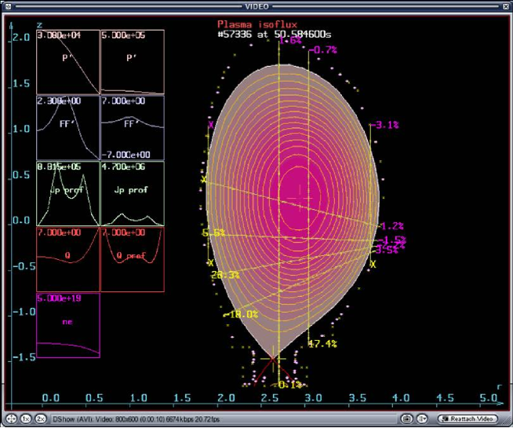Image resolution: width=513 pixels, height=428 pixels.
Task: Click the right Jp prof plot
Action: click(132, 194)
